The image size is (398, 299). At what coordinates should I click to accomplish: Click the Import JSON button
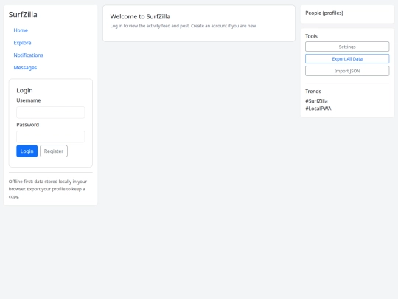[x=347, y=71]
